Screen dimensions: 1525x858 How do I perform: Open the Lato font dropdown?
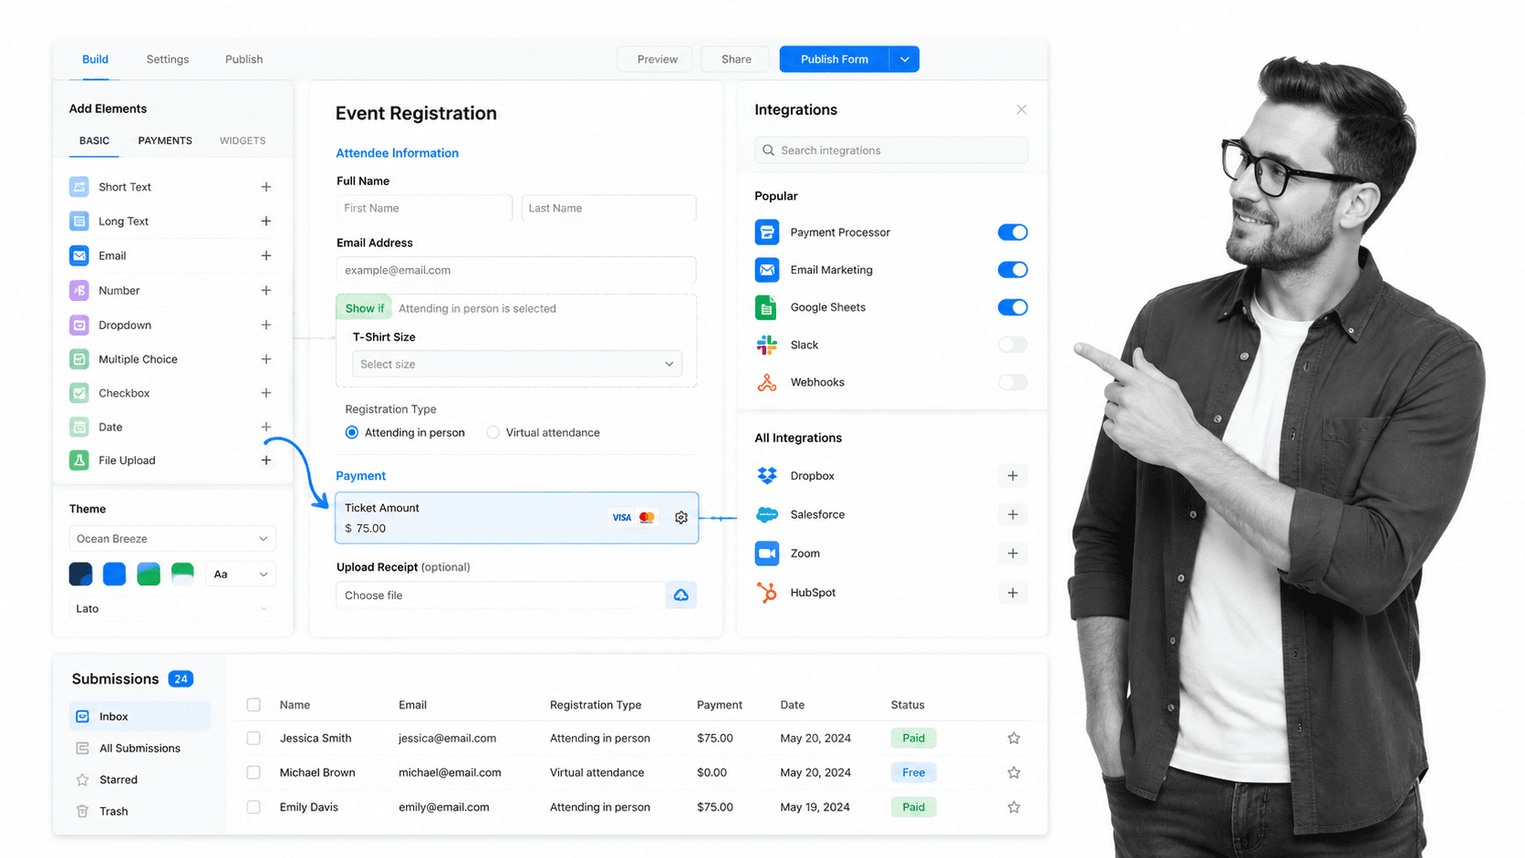coord(172,609)
